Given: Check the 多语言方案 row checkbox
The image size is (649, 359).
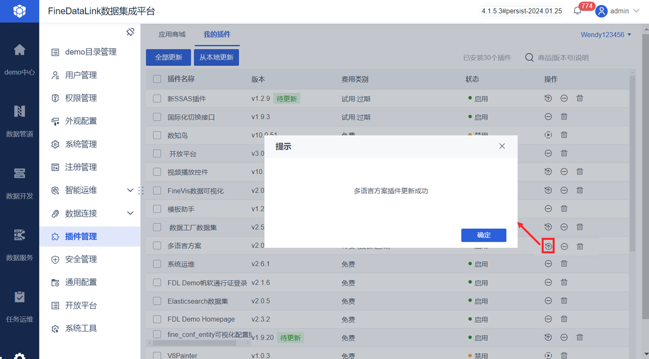Looking at the screenshot, I should [x=157, y=246].
